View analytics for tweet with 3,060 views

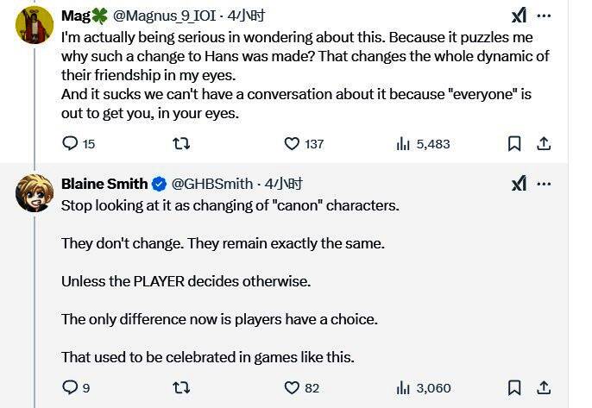tap(403, 388)
